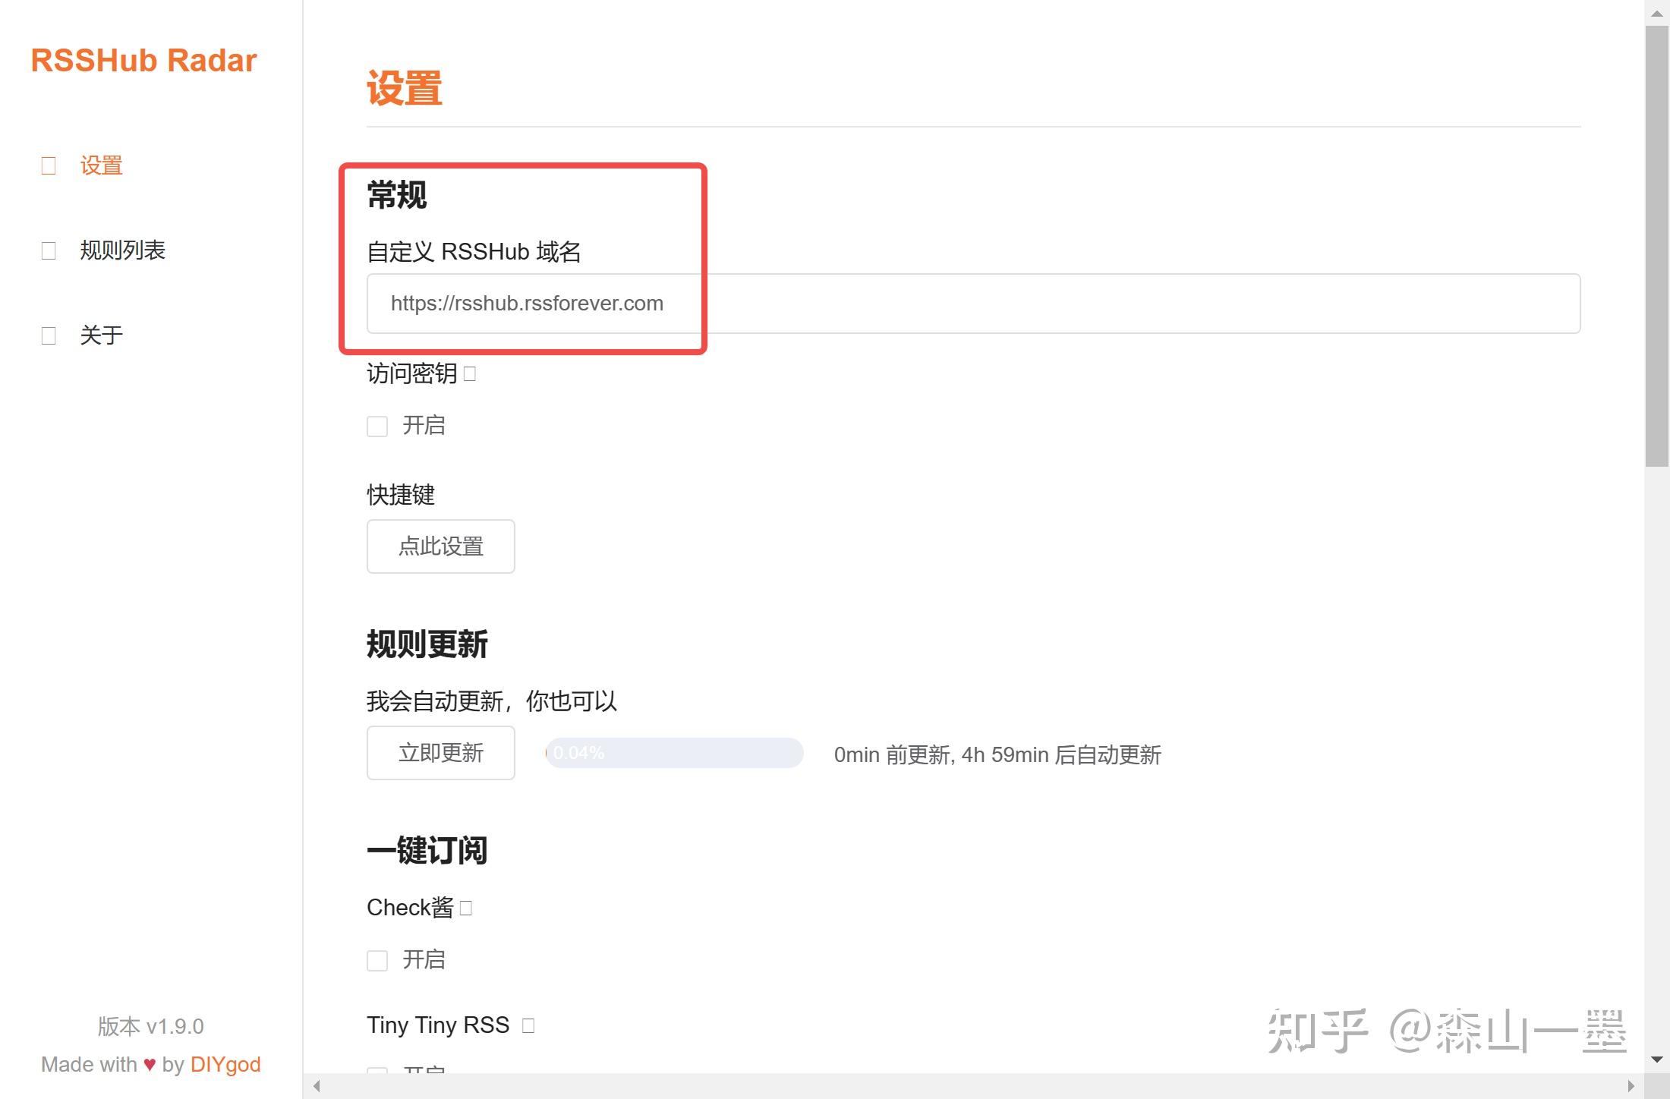1670x1099 pixels.
Task: Click the 点此设置 shortcut button
Action: 440,546
